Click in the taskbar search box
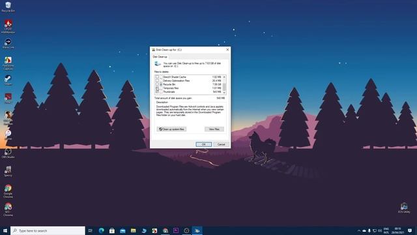 (48, 230)
